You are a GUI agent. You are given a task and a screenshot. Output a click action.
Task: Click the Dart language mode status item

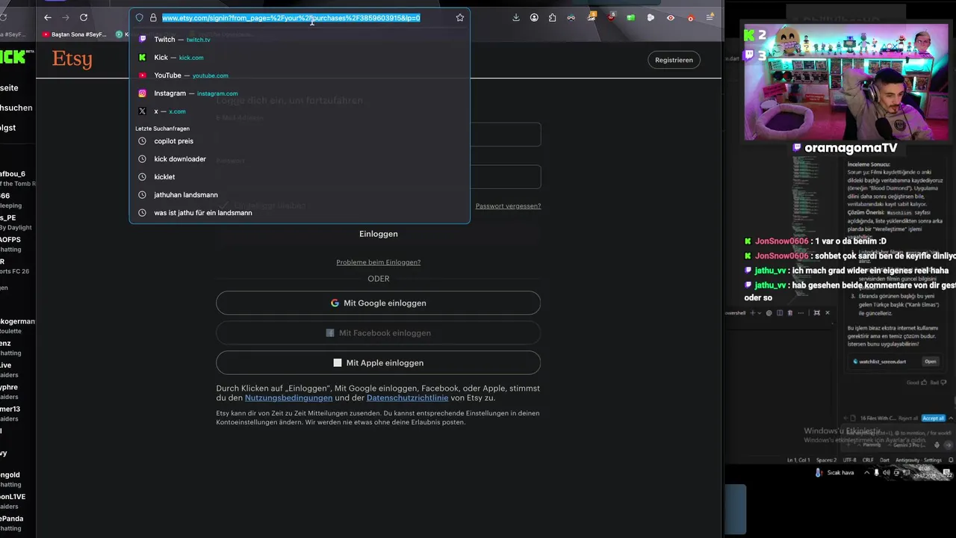click(884, 460)
